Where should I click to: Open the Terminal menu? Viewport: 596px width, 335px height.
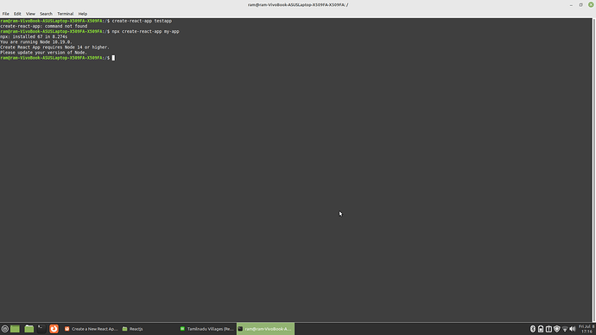pos(66,14)
